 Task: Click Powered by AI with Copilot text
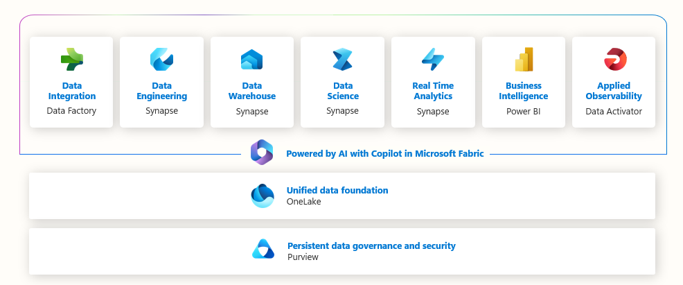385,154
